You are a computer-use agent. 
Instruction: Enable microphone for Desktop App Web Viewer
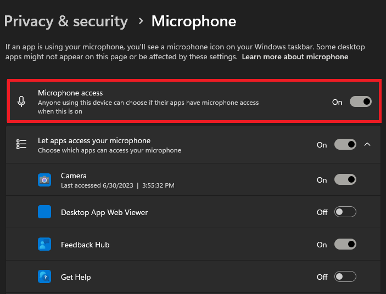tap(345, 212)
